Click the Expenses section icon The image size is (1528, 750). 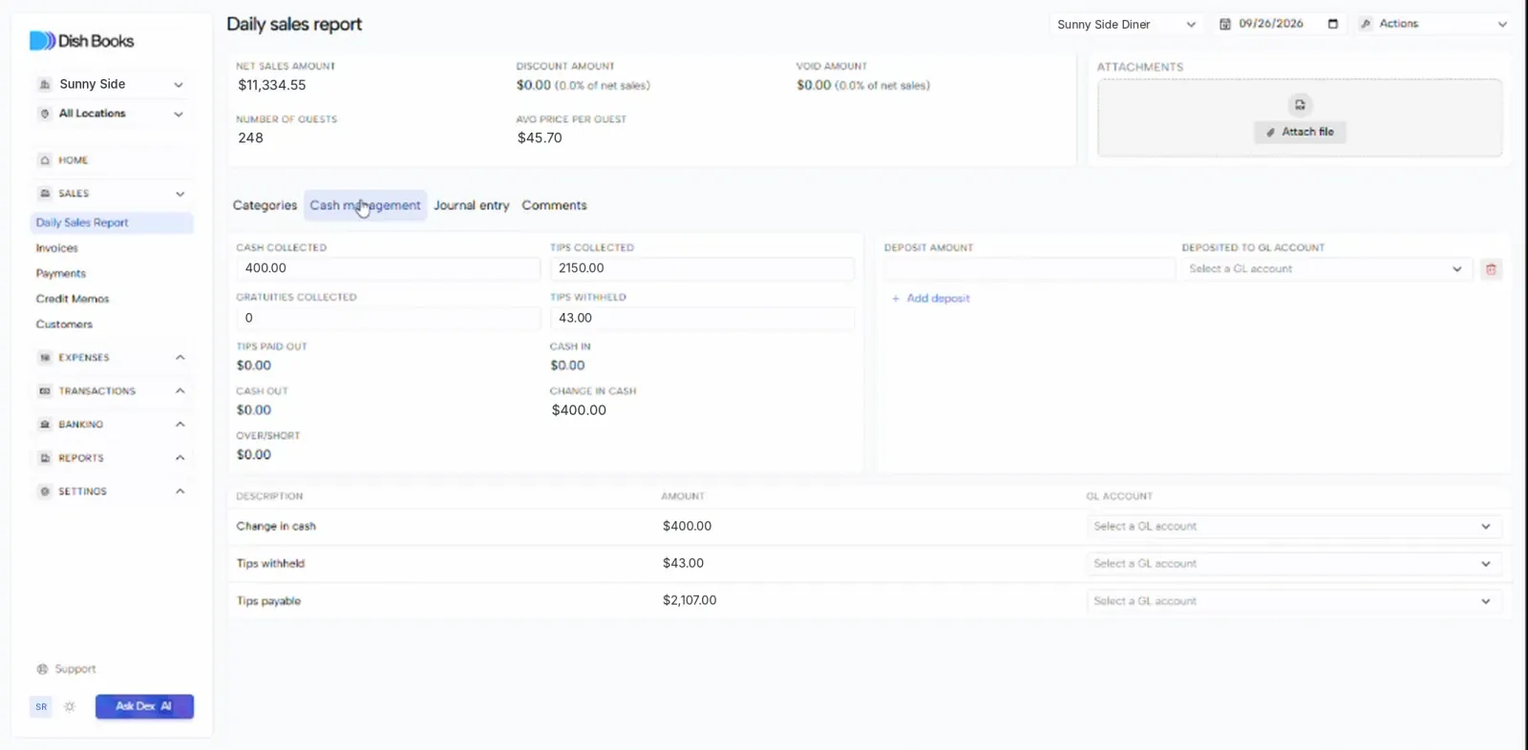coord(45,358)
